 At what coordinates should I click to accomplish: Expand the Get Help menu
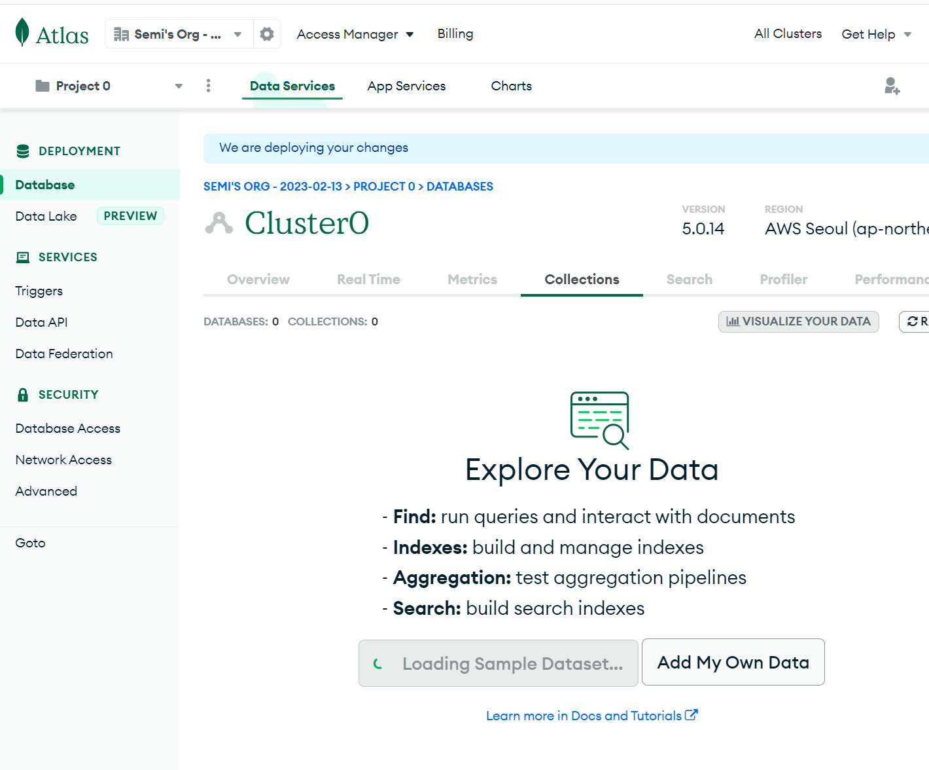tap(876, 34)
